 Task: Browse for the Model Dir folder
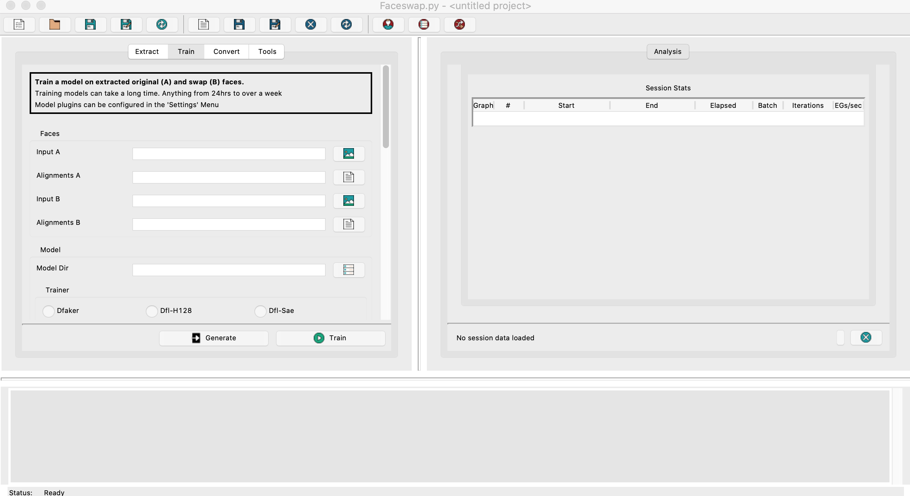tap(349, 270)
